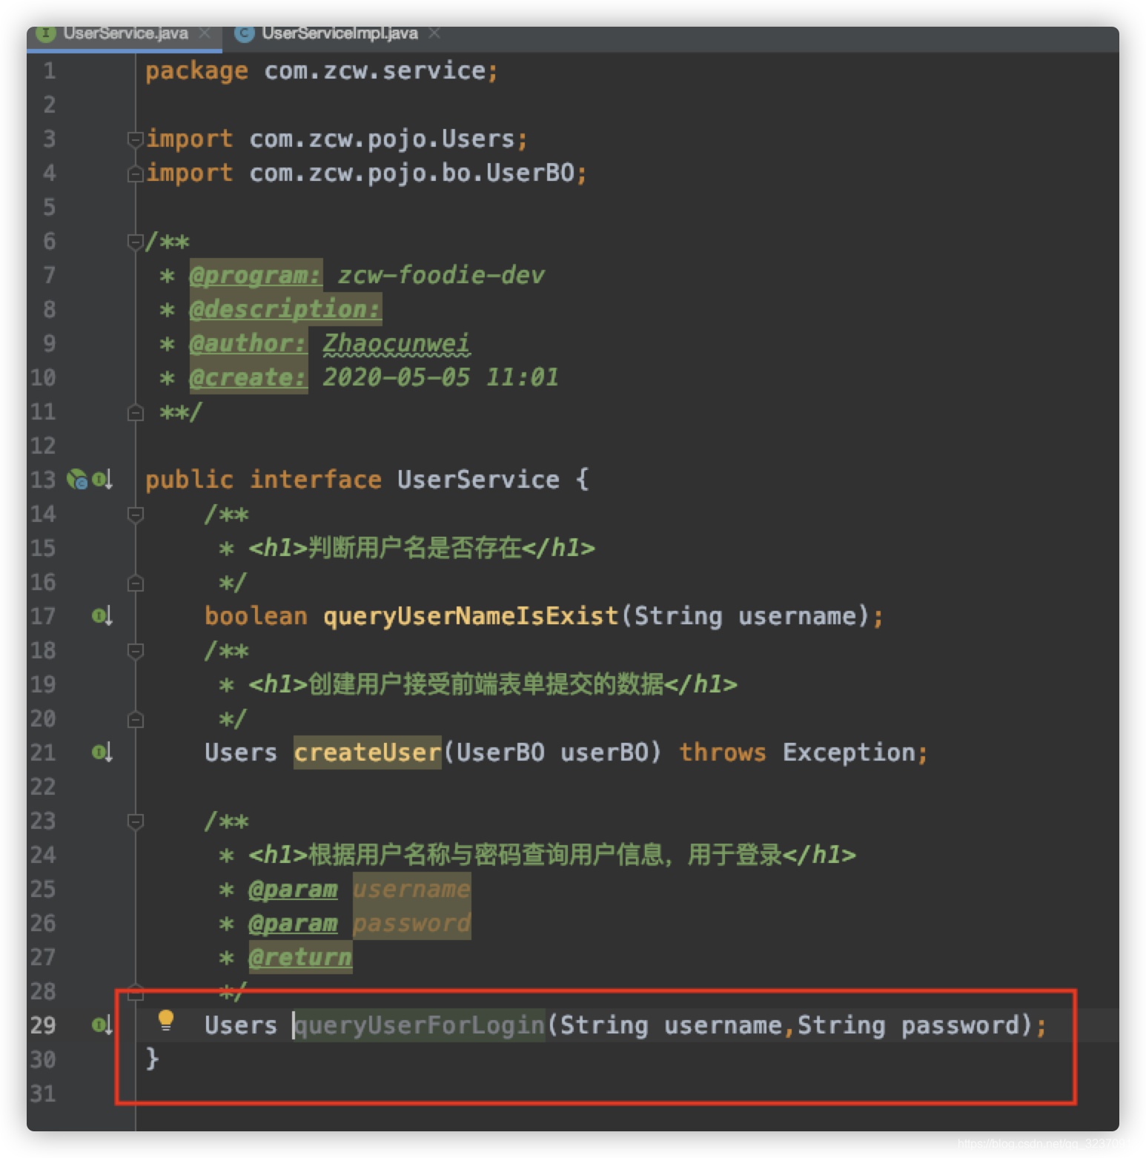The width and height of the screenshot is (1146, 1158).
Task: Click the @description: tag in the Javadoc
Action: (x=285, y=309)
